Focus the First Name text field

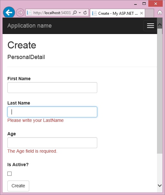(x=52, y=88)
